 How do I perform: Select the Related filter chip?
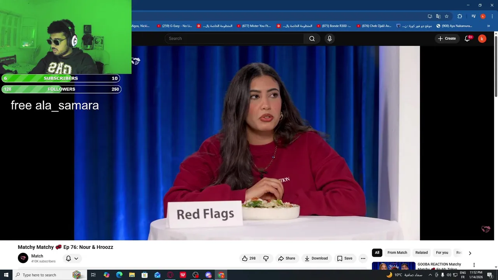[x=421, y=253]
